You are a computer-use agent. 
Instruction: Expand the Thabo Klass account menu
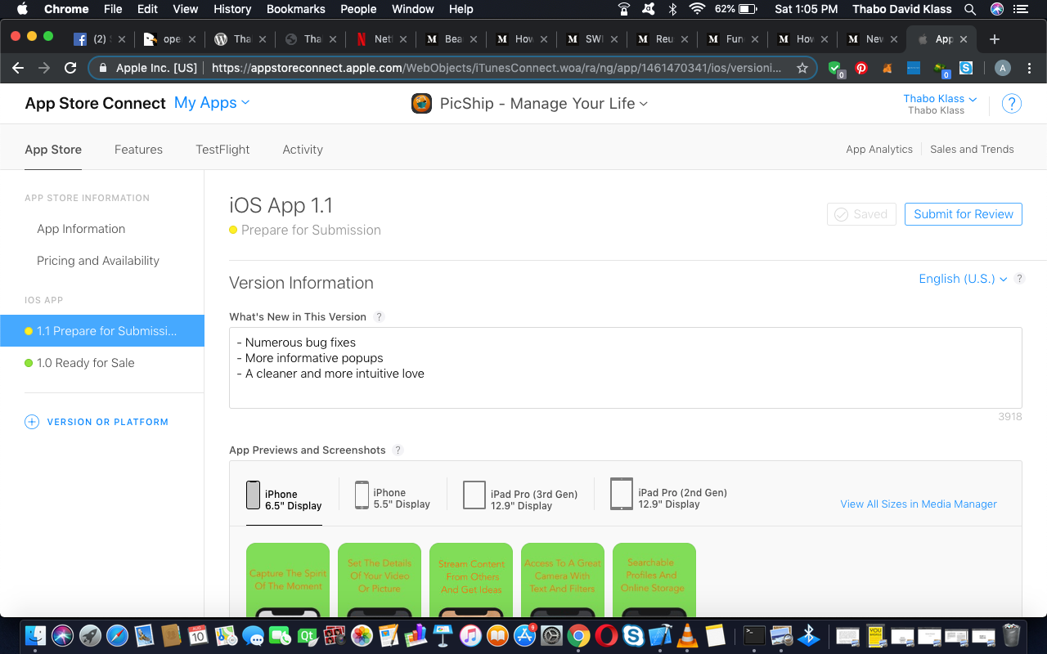940,99
